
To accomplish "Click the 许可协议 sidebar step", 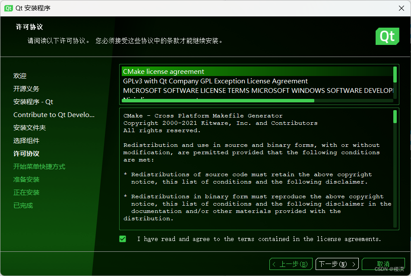I will pos(26,154).
